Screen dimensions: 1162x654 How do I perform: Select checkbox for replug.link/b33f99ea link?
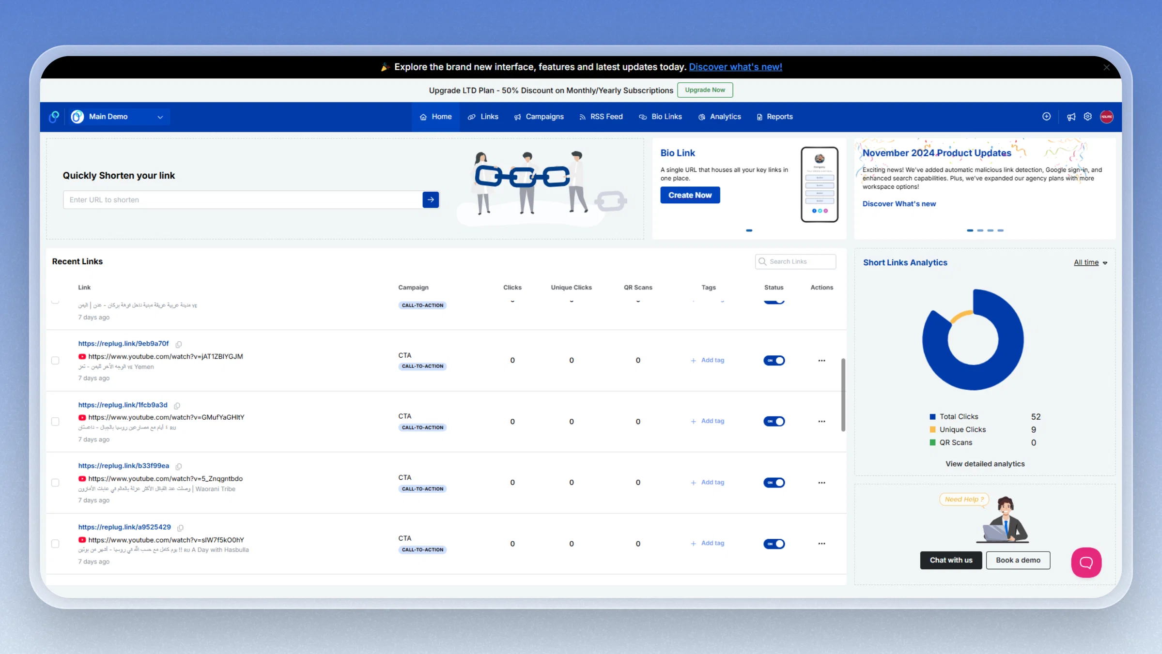click(55, 483)
